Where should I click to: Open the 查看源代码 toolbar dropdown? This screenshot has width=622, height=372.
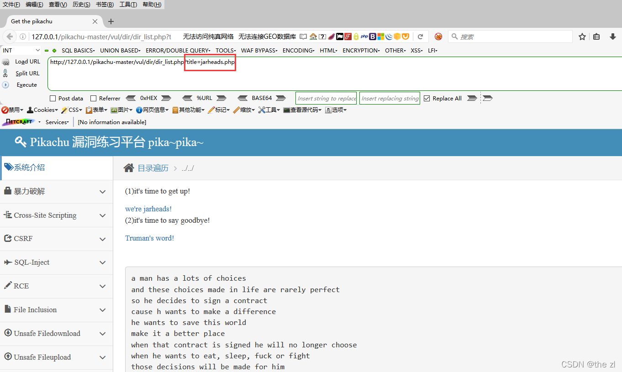(302, 110)
